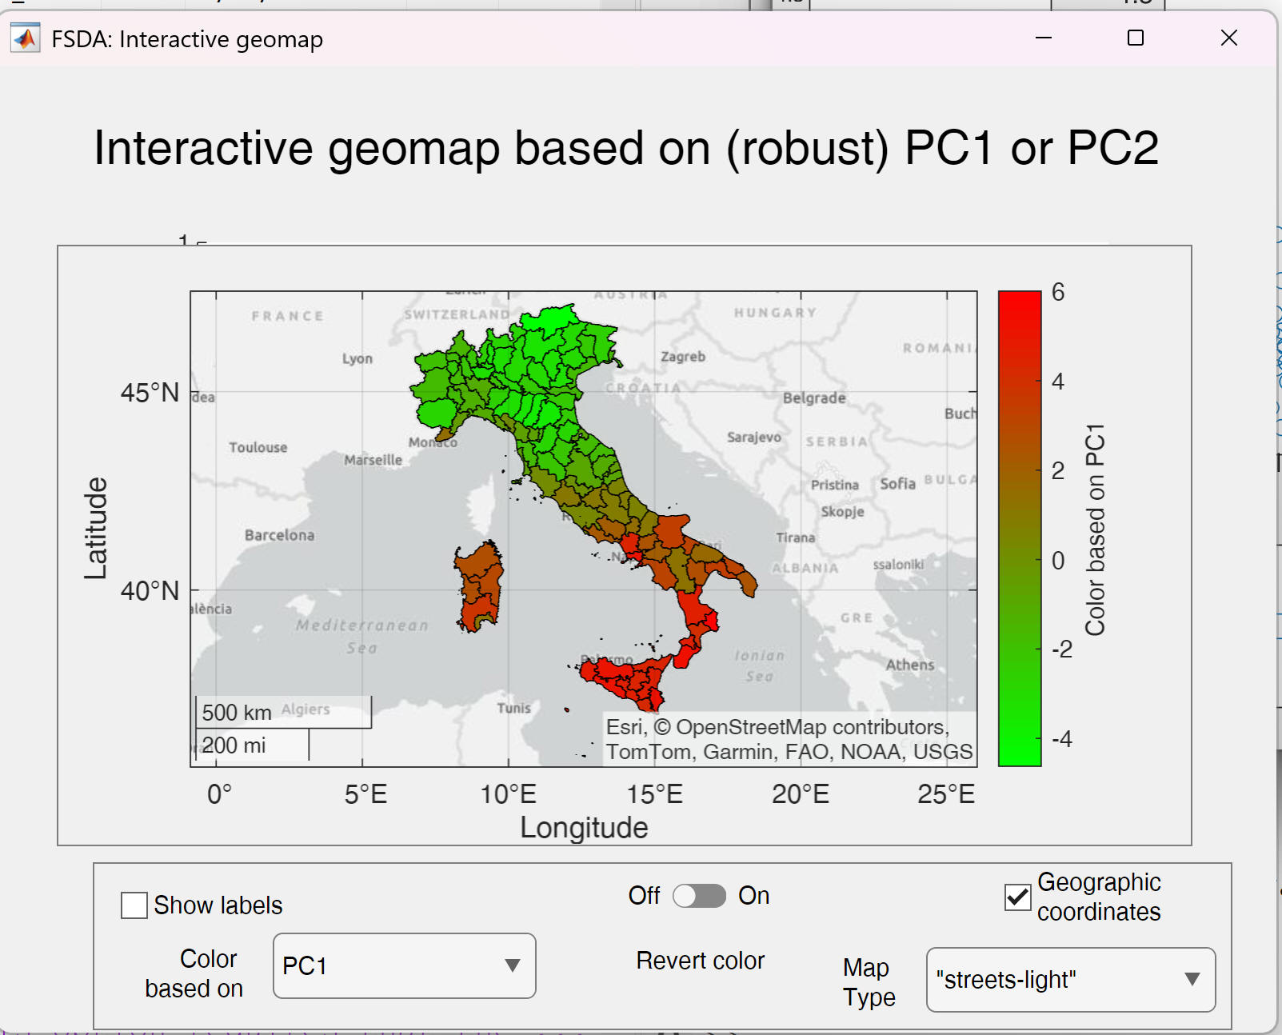
Task: Click the Latitude axis label
Action: point(96,528)
